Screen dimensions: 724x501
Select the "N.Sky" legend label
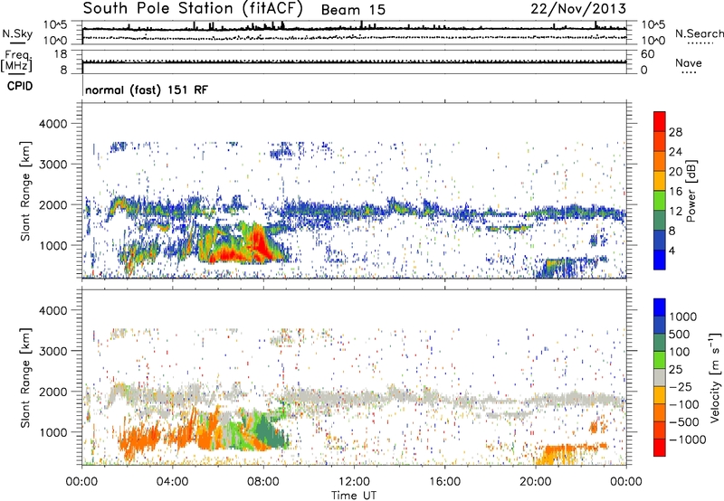point(17,33)
